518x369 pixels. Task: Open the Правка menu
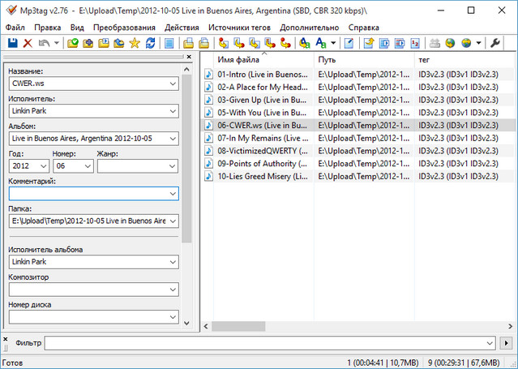point(48,28)
